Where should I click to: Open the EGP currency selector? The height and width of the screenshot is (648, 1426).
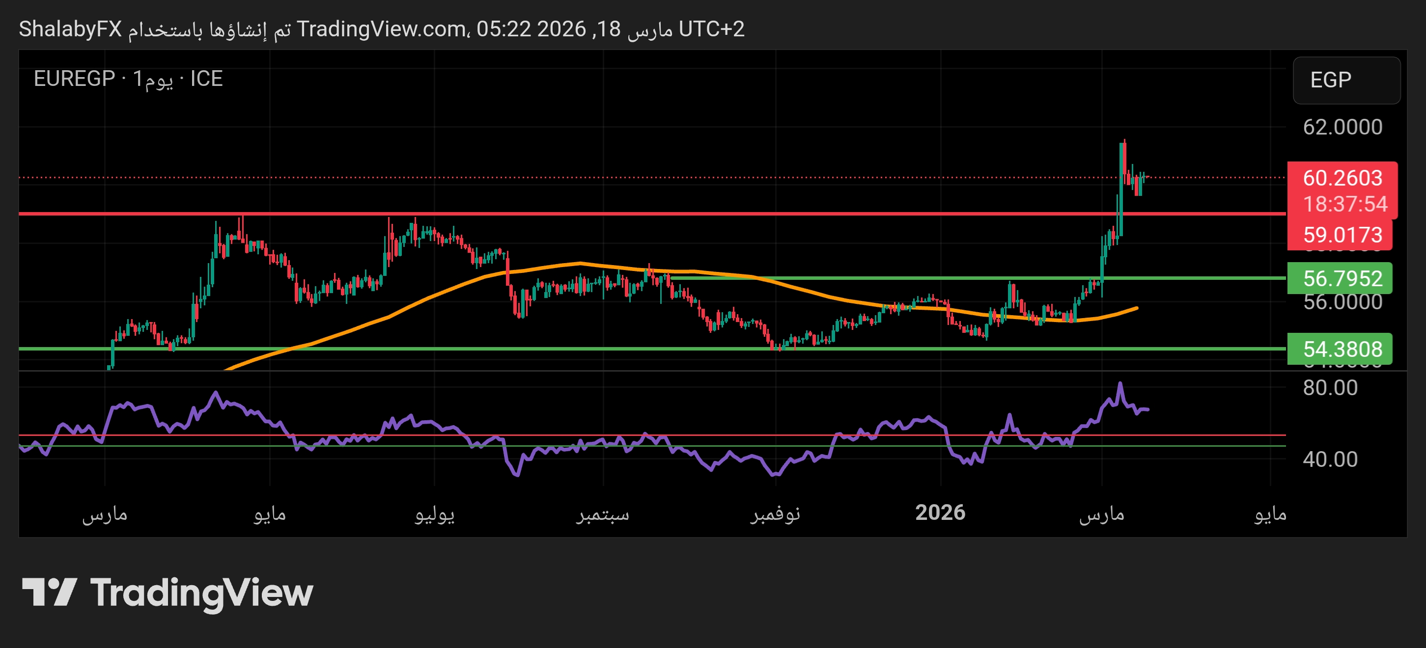[x=1346, y=80]
